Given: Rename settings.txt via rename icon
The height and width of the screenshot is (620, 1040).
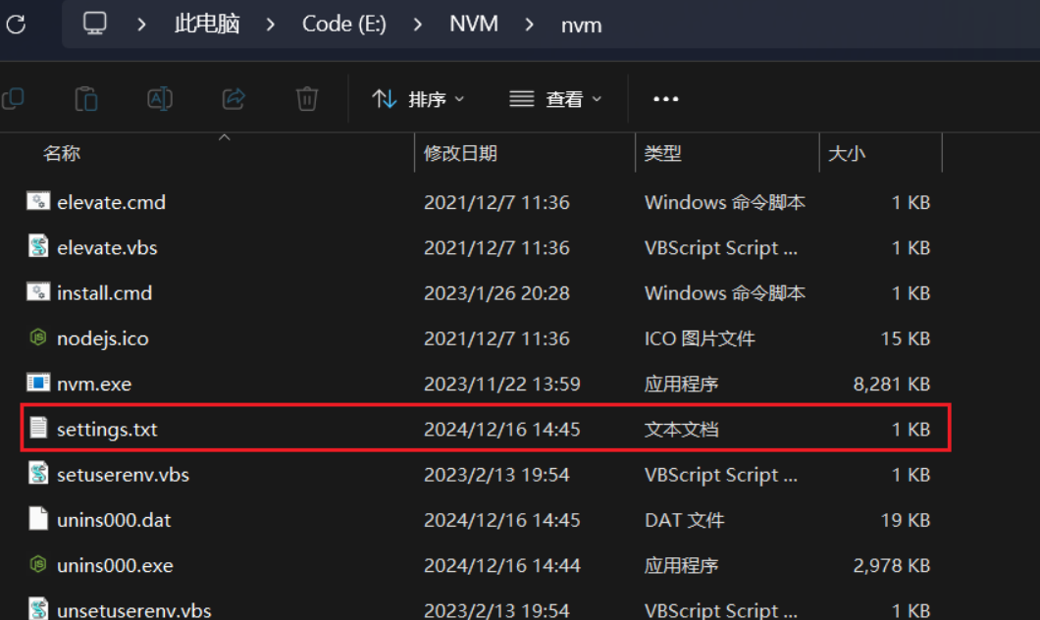Looking at the screenshot, I should coord(160,98).
